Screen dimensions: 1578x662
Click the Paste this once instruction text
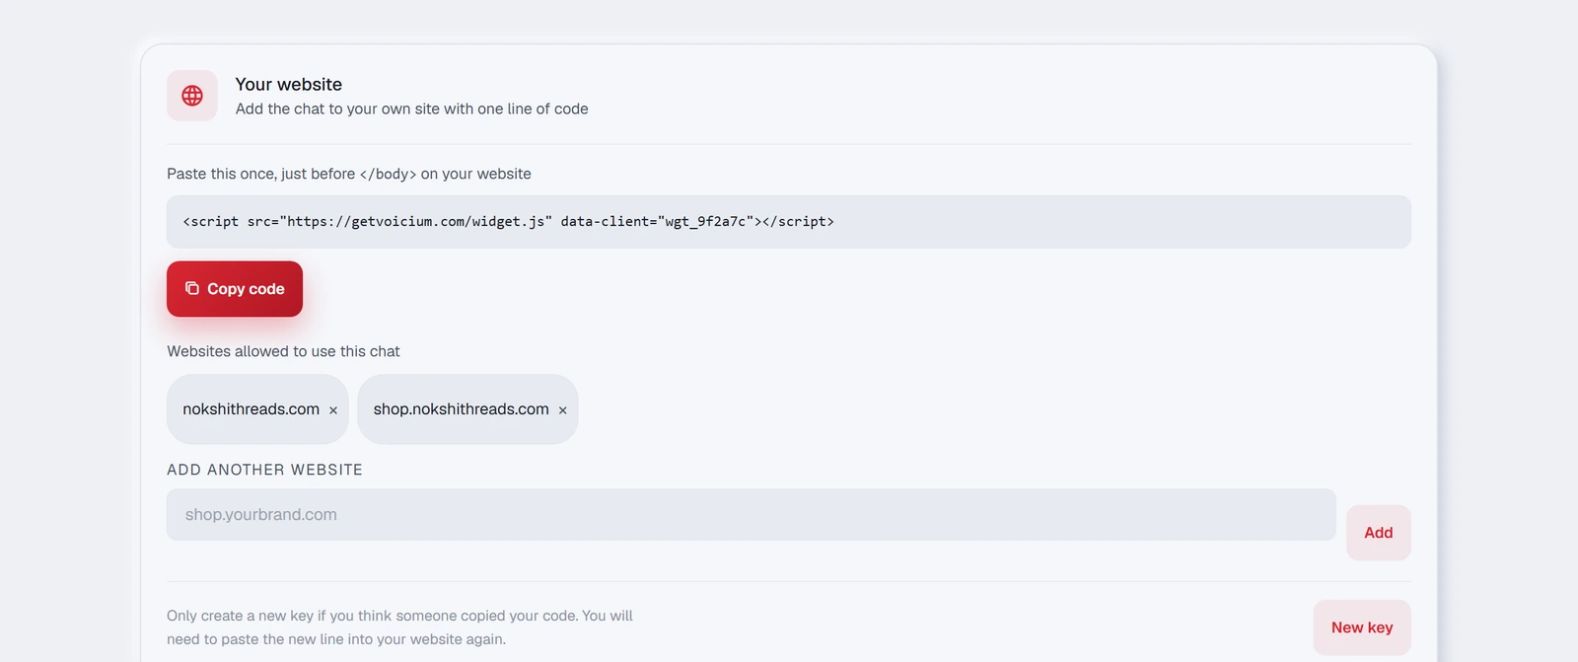pyautogui.click(x=349, y=174)
